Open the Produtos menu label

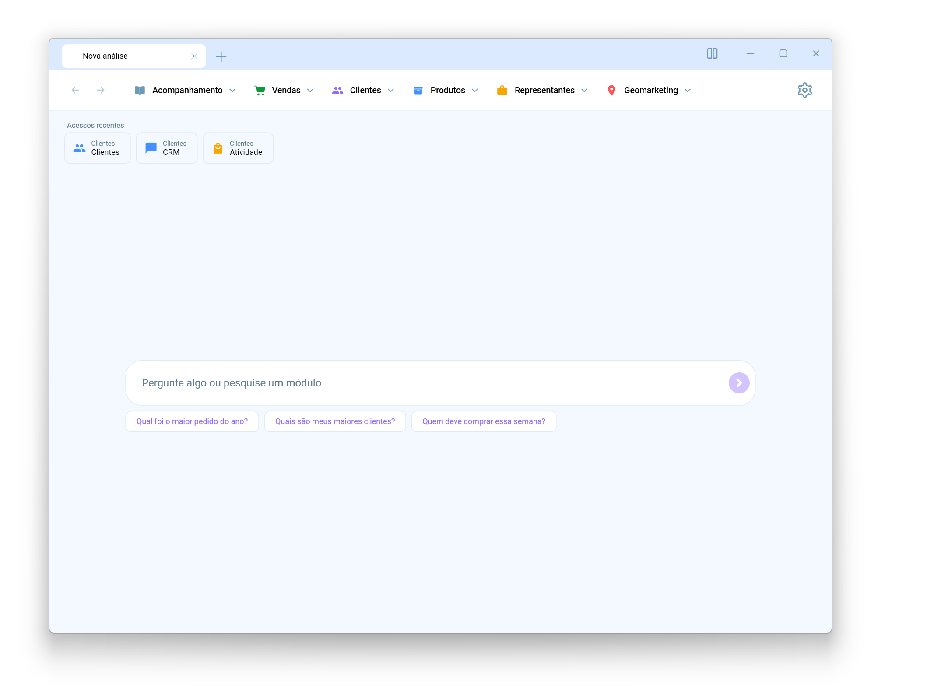tap(448, 90)
